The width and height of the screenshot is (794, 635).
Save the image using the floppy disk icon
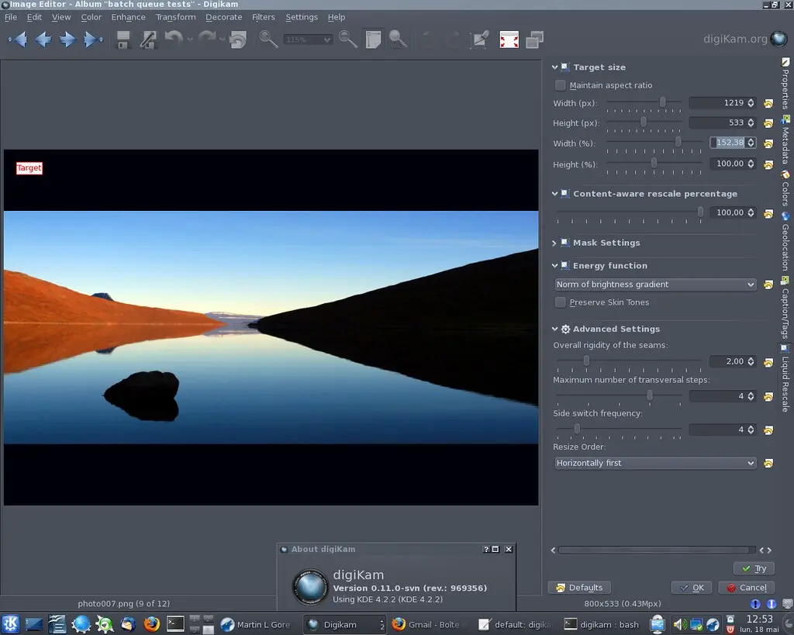click(122, 39)
